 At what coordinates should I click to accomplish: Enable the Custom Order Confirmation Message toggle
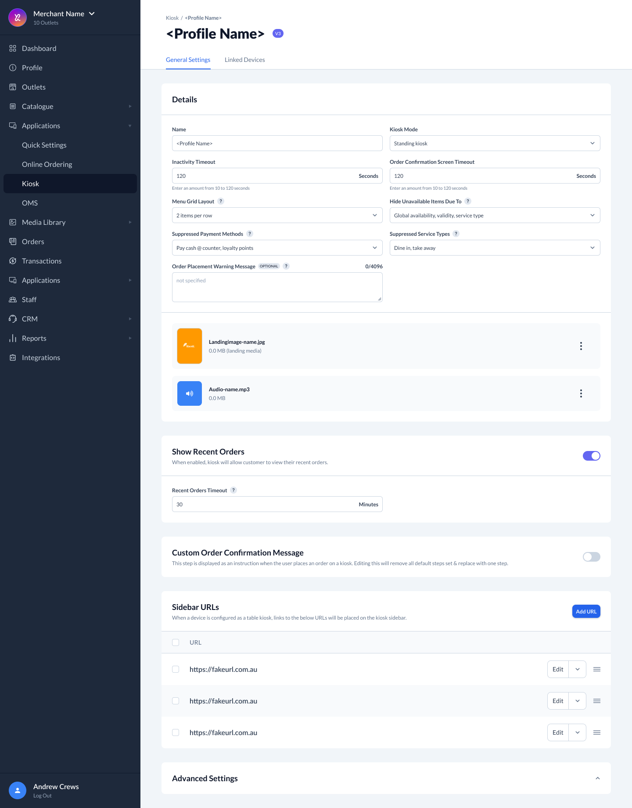591,557
